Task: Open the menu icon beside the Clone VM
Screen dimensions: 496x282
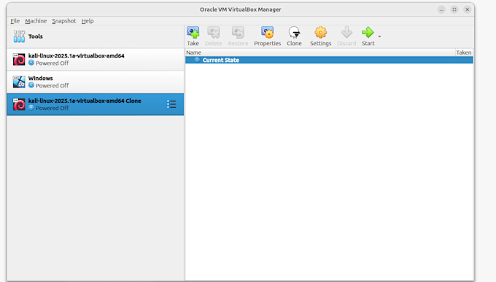Action: point(171,104)
